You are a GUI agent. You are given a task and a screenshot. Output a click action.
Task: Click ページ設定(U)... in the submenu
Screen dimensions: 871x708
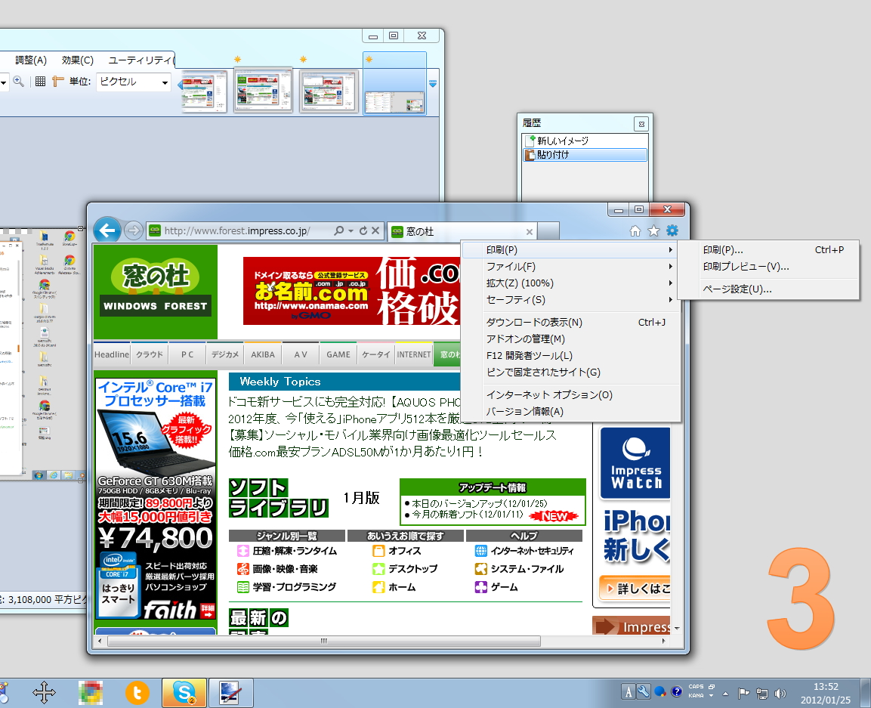(769, 289)
